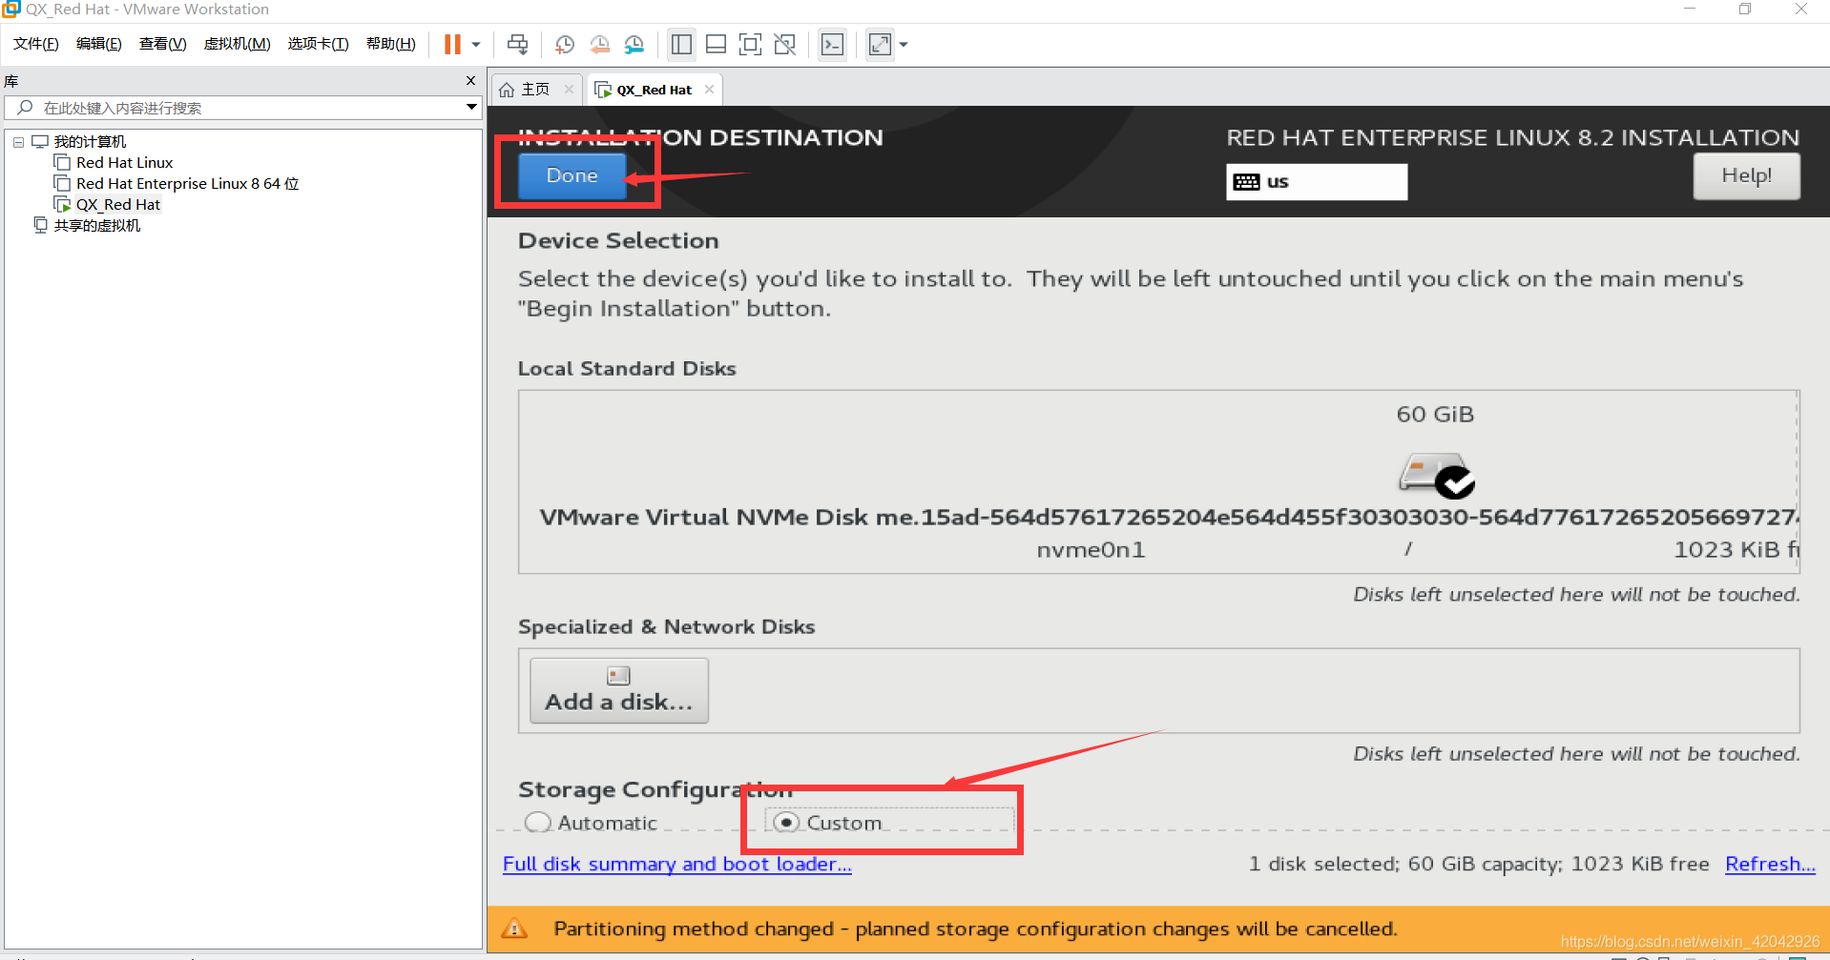Close the QX_Red Hat tab
Screen dimensions: 1830x960
coord(709,90)
